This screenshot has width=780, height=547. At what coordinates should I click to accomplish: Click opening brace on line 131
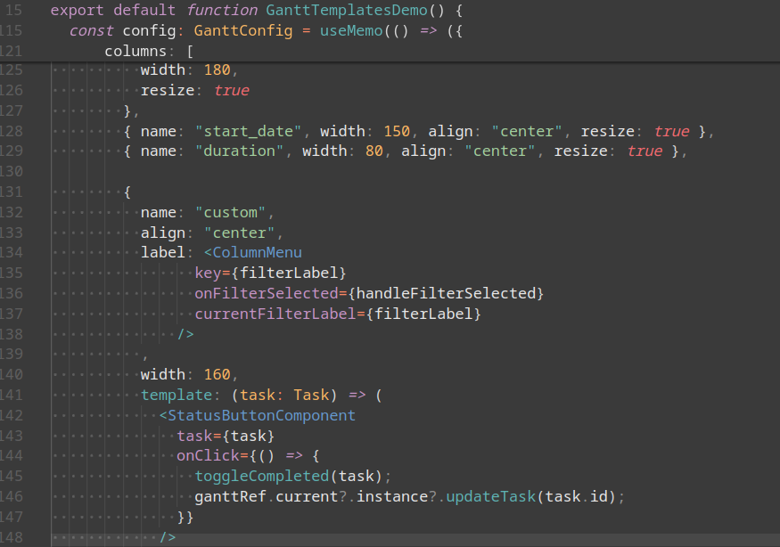tap(127, 192)
